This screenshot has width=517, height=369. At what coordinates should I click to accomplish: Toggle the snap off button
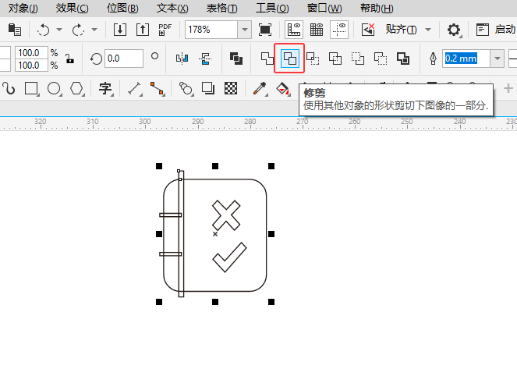click(368, 30)
